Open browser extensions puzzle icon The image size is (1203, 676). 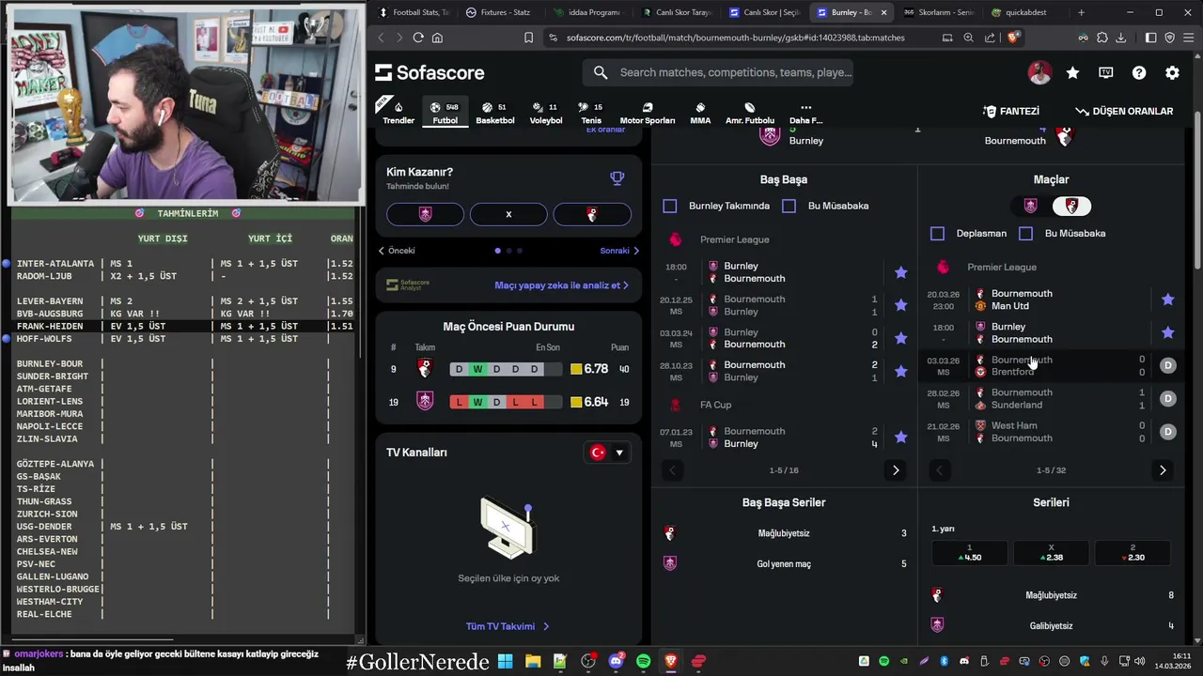click(1102, 38)
